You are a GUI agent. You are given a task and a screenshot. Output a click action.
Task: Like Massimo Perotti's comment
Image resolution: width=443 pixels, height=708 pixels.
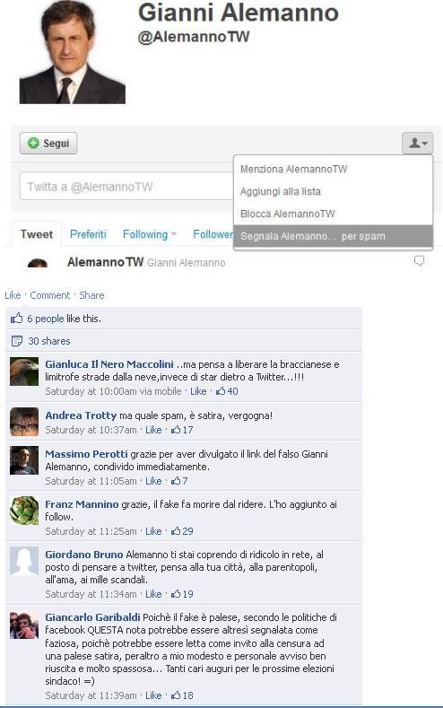pyautogui.click(x=153, y=481)
